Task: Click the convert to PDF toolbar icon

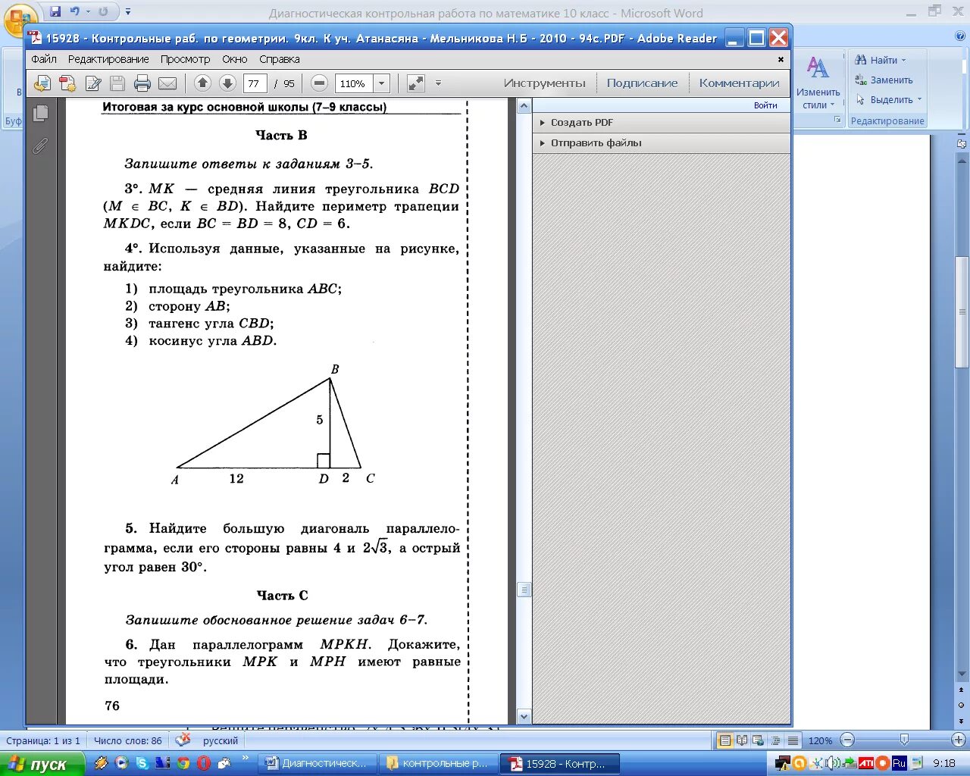Action: (x=42, y=83)
